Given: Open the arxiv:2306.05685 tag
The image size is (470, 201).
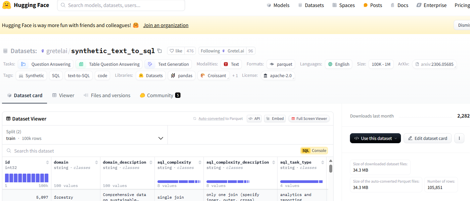Looking at the screenshot, I should click(434, 64).
